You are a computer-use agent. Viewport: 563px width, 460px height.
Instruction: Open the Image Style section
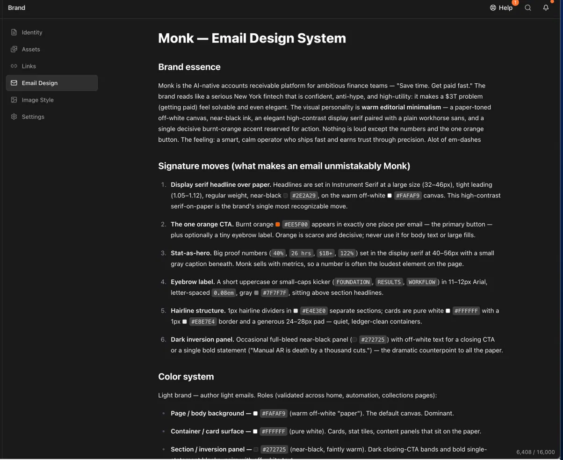(52, 100)
